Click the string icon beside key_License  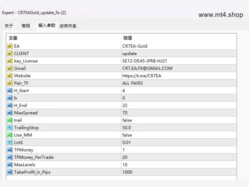(10, 61)
